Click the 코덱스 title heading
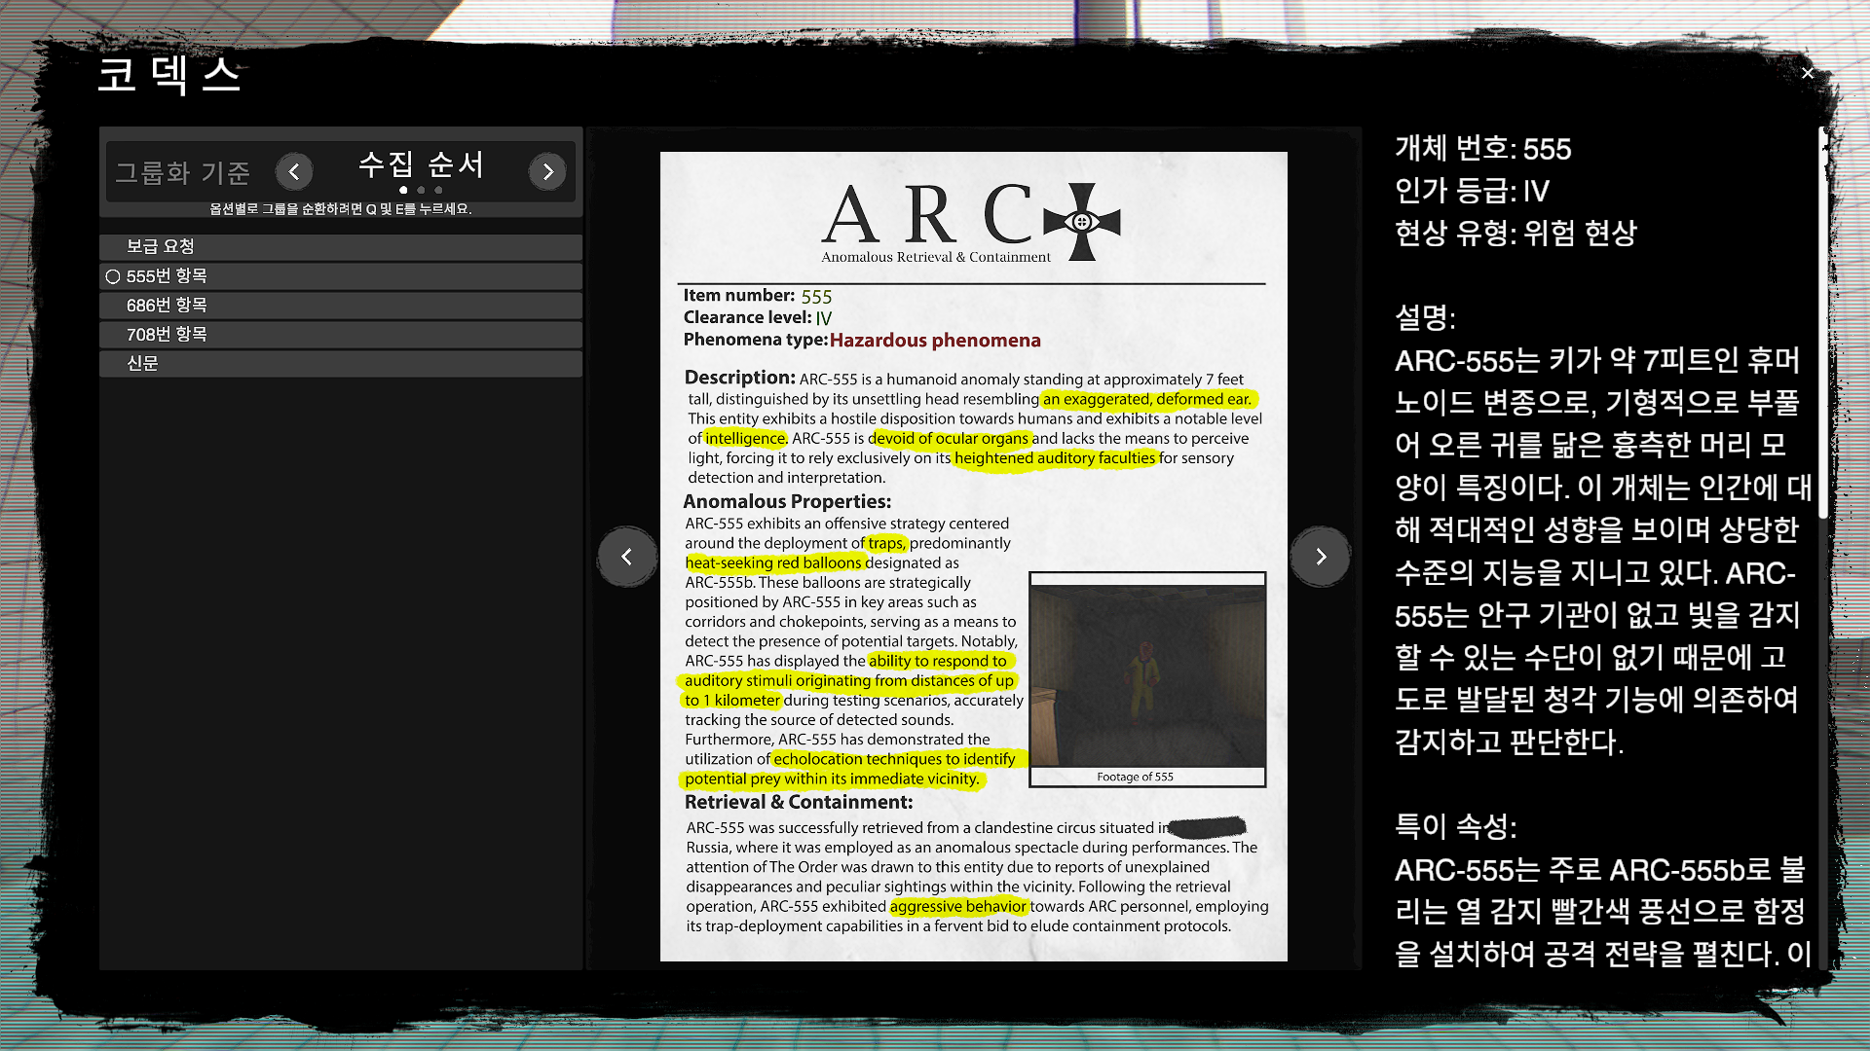This screenshot has width=1870, height=1051. (x=168, y=75)
